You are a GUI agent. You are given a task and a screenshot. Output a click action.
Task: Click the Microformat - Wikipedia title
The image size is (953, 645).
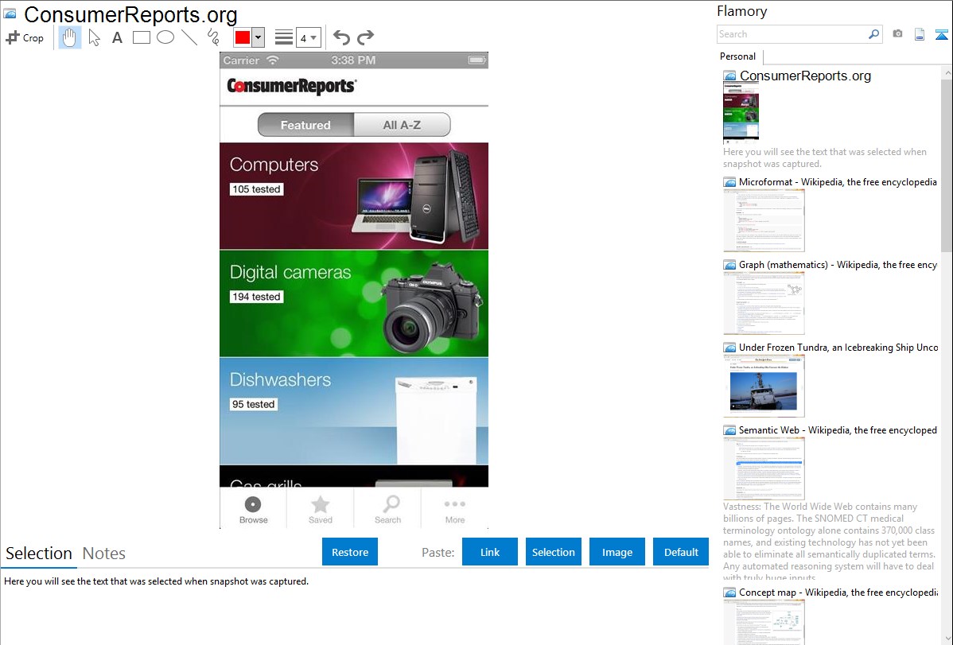[x=838, y=182]
